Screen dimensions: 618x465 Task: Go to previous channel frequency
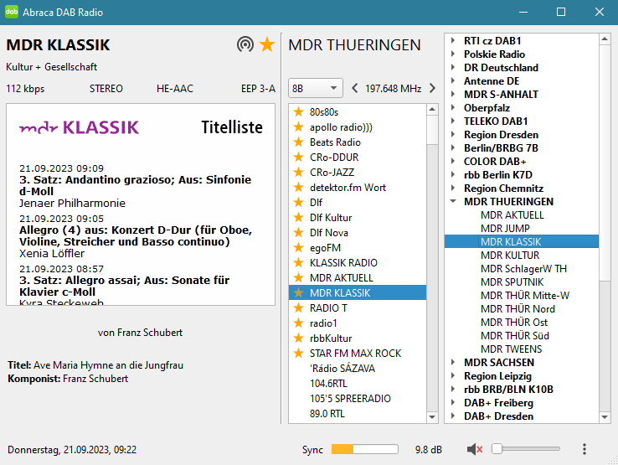(355, 88)
